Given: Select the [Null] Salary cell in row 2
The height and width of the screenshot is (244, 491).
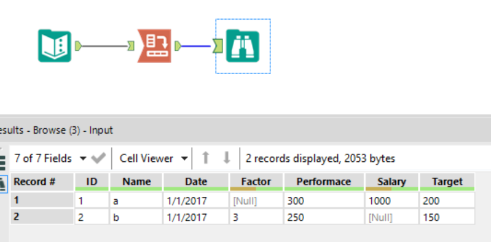Looking at the screenshot, I should [391, 217].
